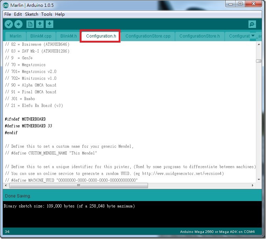Minimize the Arduino window
This screenshot has width=266, height=239.
(x=231, y=4)
